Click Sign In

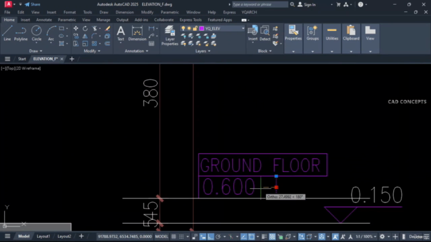[x=307, y=5]
